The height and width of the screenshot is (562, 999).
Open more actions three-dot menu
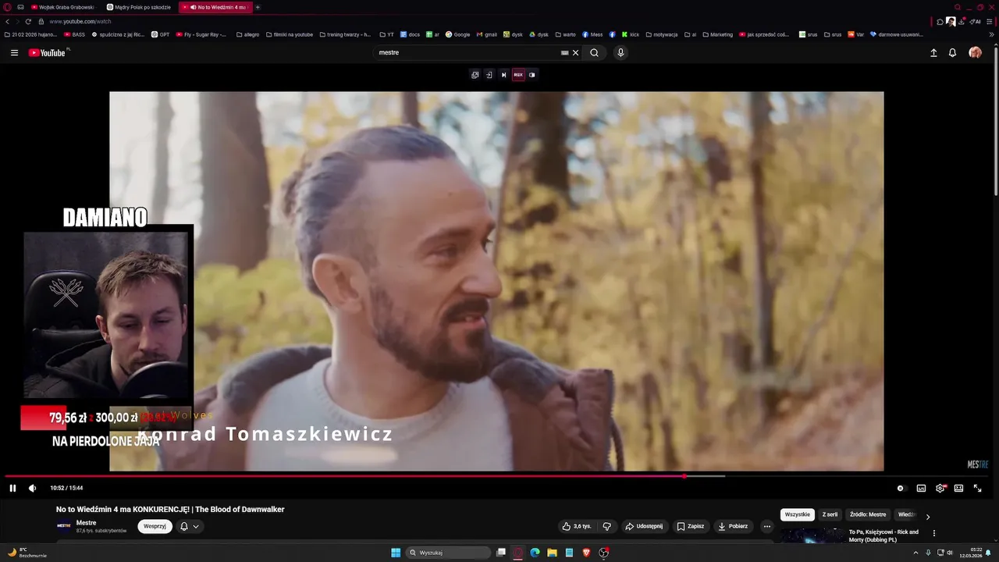[766, 526]
